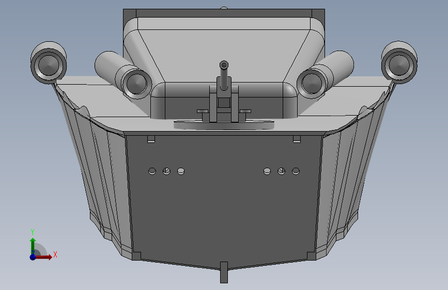This screenshot has height=290, width=448.
Task: Click the green Y axis arrow of the triad
Action: coord(33,246)
